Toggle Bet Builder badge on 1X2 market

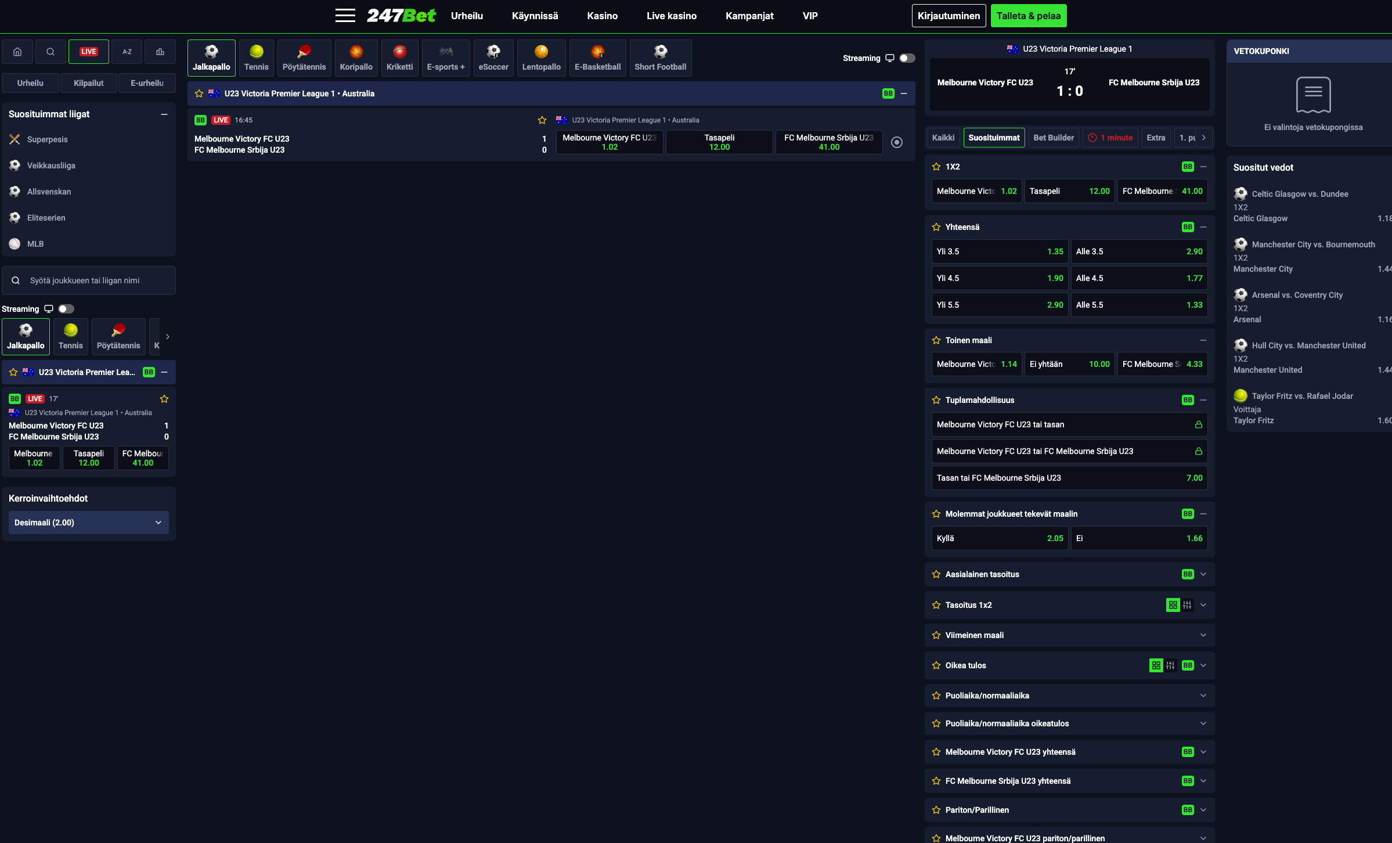point(1188,167)
